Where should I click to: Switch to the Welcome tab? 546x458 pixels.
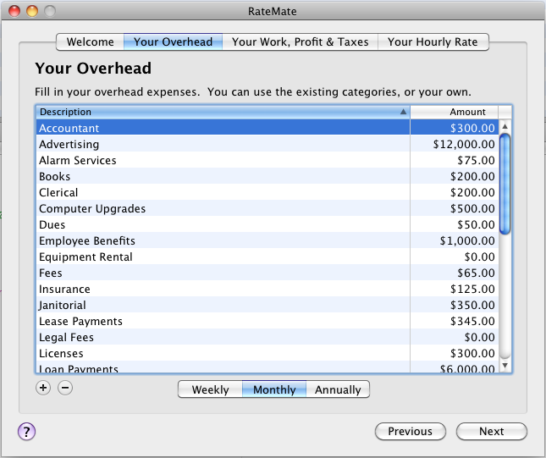coord(90,41)
